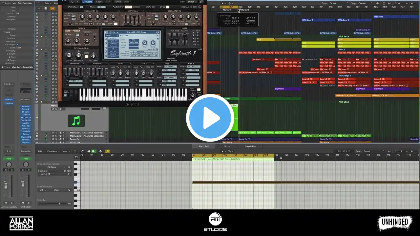Open the piano roll Edit menu
The width and height of the screenshot is (420, 236).
click(41, 151)
